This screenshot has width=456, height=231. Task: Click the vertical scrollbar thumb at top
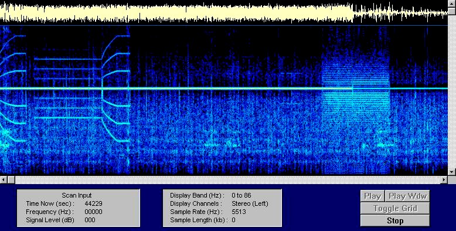pyautogui.click(x=452, y=11)
